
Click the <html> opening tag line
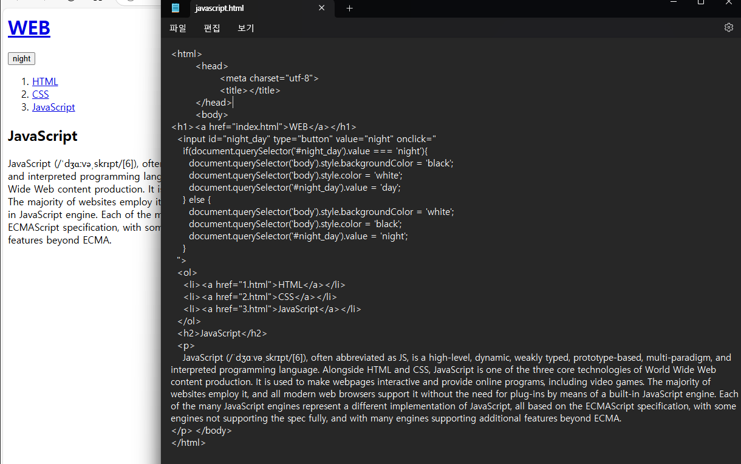pyautogui.click(x=186, y=54)
